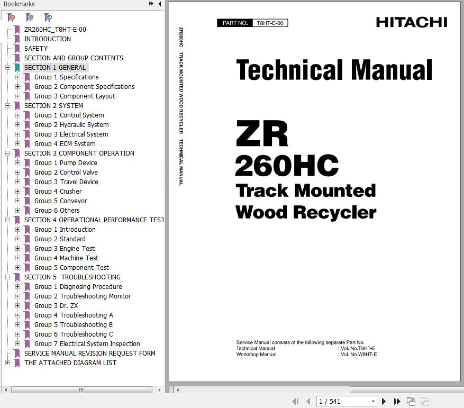Open Group 1 Pump Device
Image resolution: width=464 pixels, height=408 pixels.
66,163
